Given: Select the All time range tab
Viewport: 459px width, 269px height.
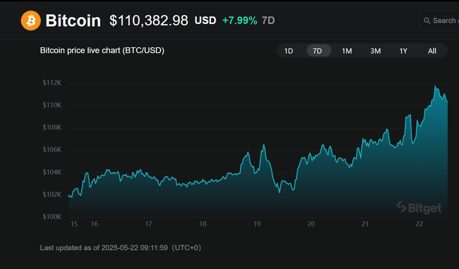Looking at the screenshot, I should (432, 51).
